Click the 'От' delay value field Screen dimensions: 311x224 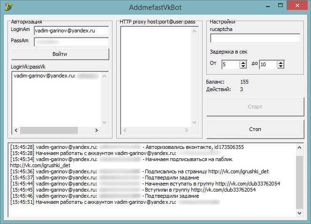230,64
